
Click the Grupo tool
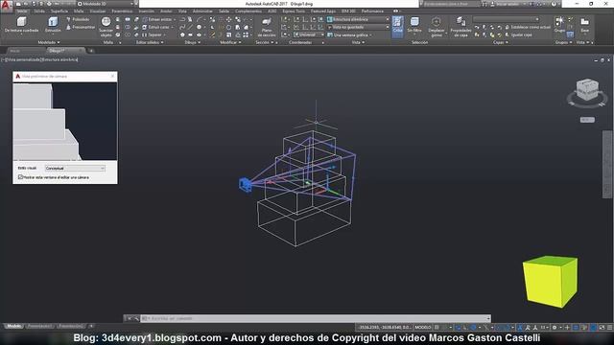tap(559, 24)
